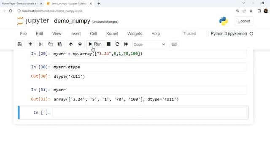Select cell In [29] with np.array code
Viewport: 270px width, 152px height.
click(149, 54)
